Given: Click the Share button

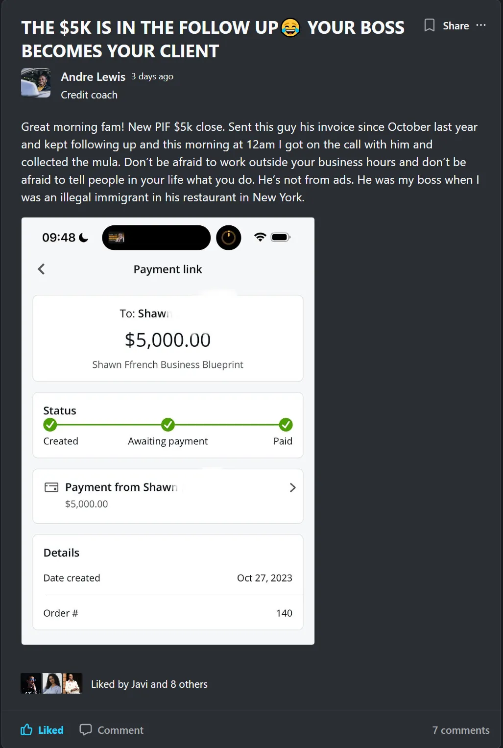Looking at the screenshot, I should [456, 26].
